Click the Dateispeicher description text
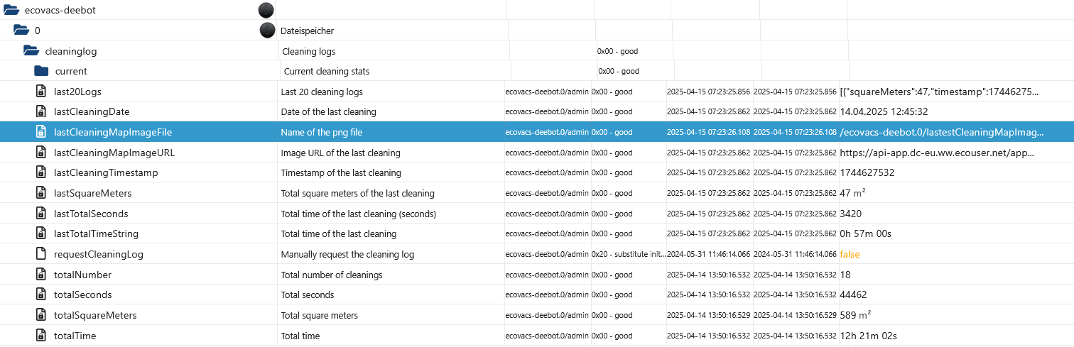Viewport: 1074px width, 347px height. [x=307, y=31]
